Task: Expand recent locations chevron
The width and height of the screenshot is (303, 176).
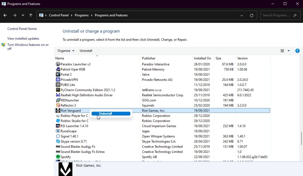Action: 23,15
